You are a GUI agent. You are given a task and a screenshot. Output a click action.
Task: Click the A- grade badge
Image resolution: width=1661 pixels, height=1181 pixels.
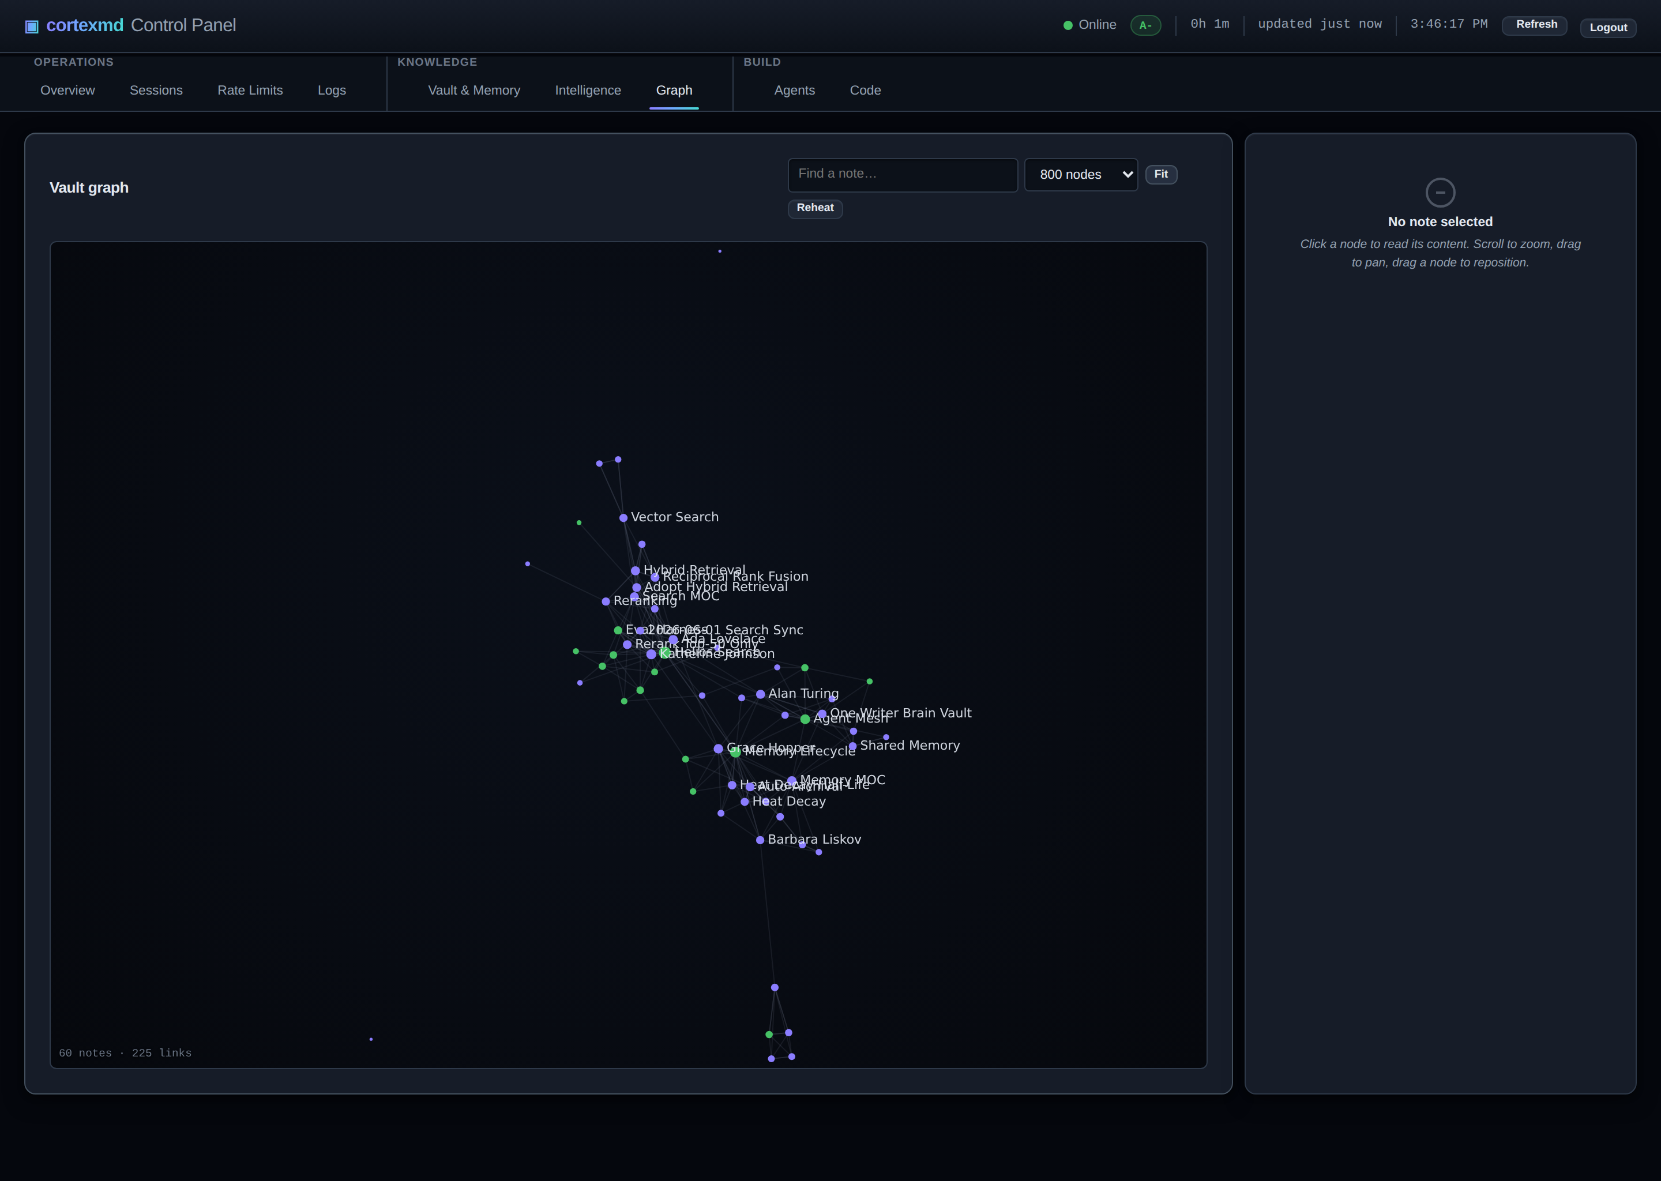(x=1145, y=25)
